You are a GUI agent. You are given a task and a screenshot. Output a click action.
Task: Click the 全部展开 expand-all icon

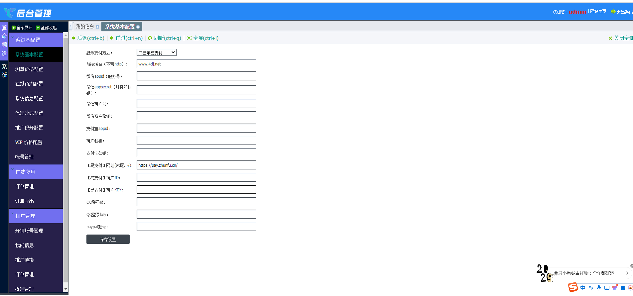[x=14, y=28]
